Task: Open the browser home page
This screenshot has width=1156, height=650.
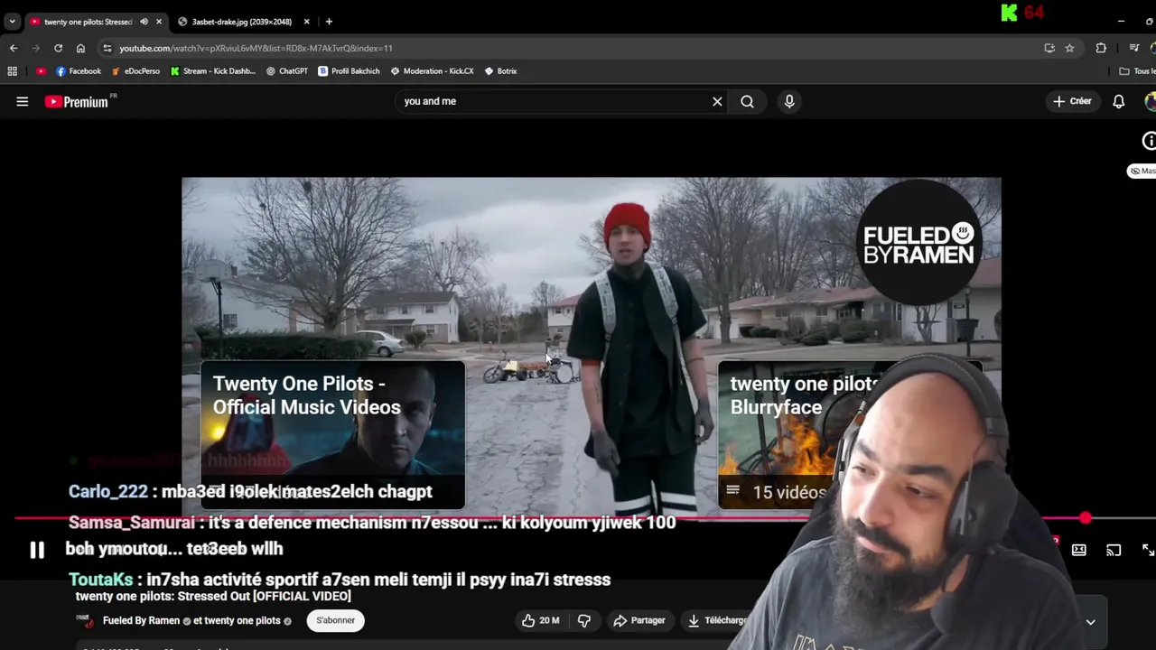Action: [x=80, y=48]
